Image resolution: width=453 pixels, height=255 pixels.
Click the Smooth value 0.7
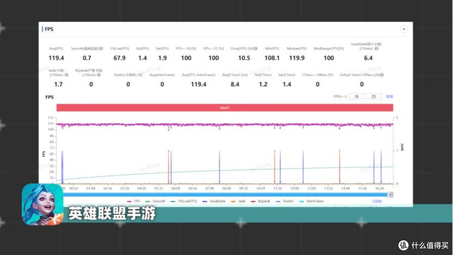click(87, 58)
